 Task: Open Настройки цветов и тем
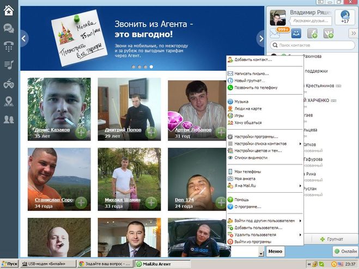tap(265, 151)
